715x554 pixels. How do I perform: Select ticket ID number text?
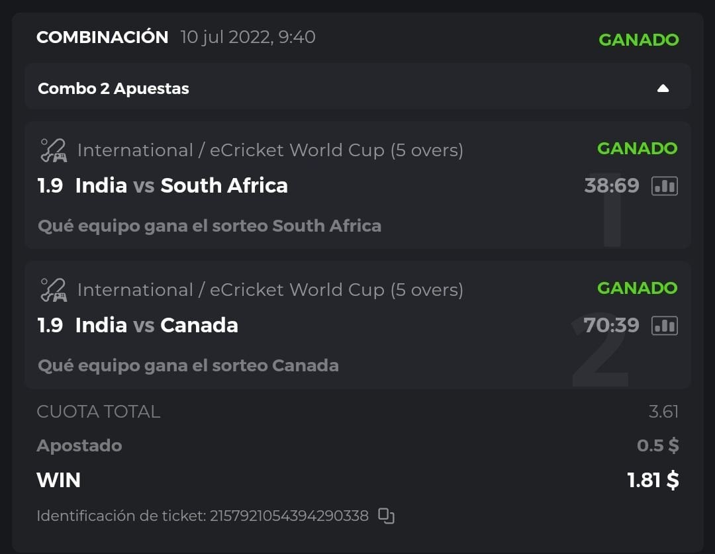coord(289,516)
